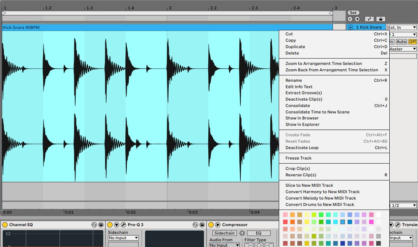The width and height of the screenshot is (418, 247).
Task: Click Compressor sidechain headphones listen icon
Action: (x=242, y=233)
